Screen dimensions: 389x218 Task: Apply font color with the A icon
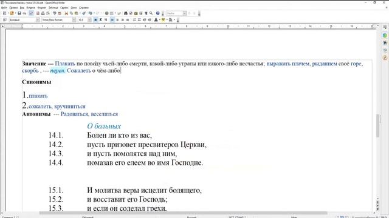pyautogui.click(x=156, y=20)
